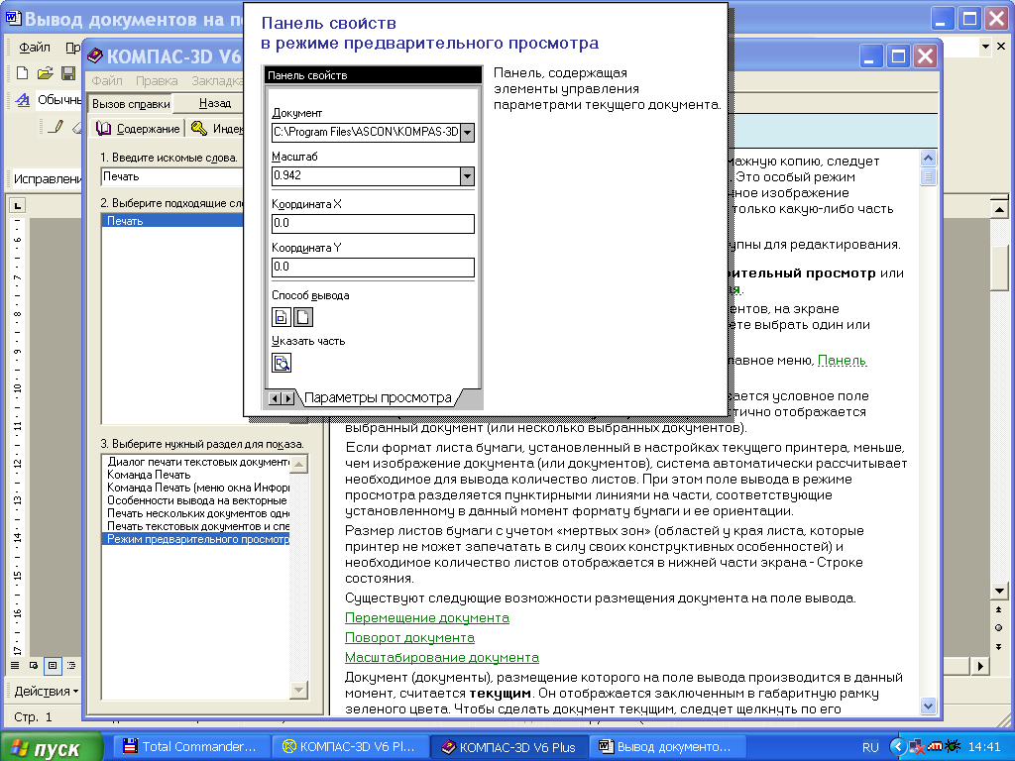Image resolution: width=1015 pixels, height=761 pixels.
Task: Click the Назад tab button
Action: pos(215,103)
